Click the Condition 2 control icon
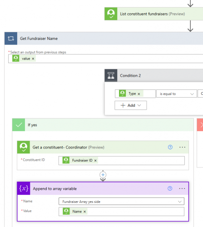Screen dimensions: 203x227 pyautogui.click(x=111, y=75)
